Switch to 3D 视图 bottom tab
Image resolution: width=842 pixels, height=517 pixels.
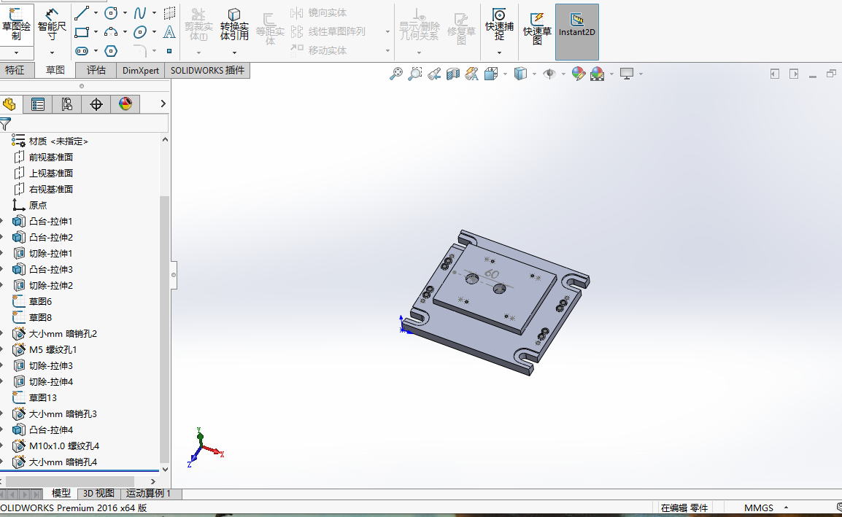point(99,494)
